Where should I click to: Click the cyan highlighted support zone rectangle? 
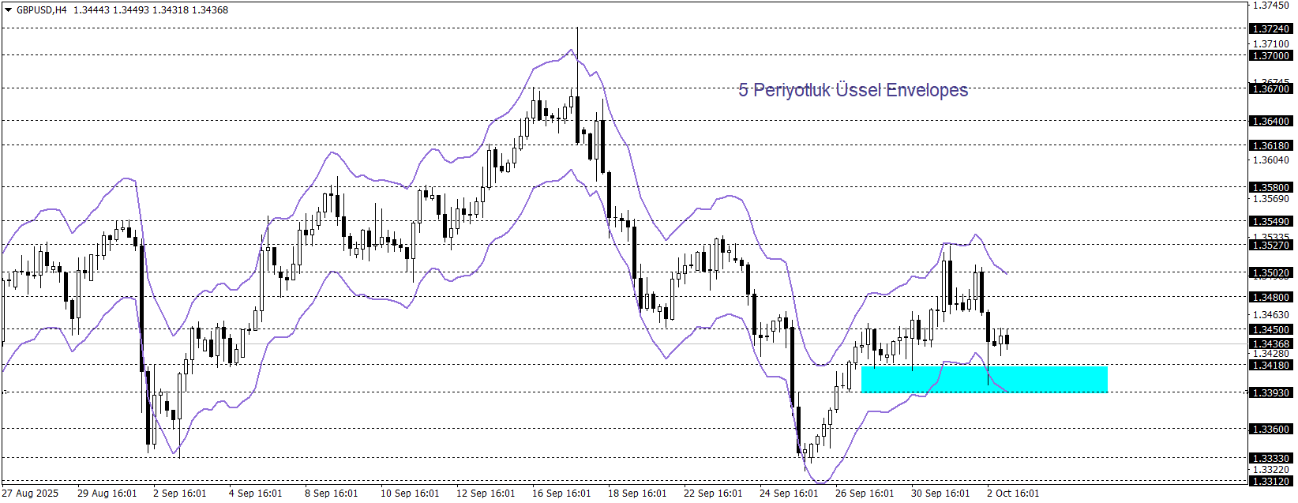pos(984,379)
